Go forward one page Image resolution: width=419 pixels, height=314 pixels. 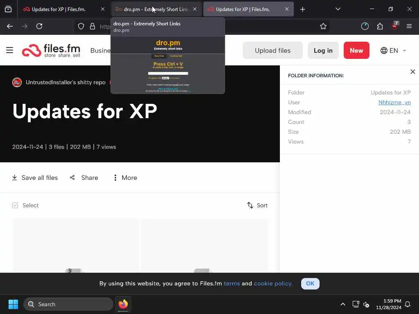25,26
